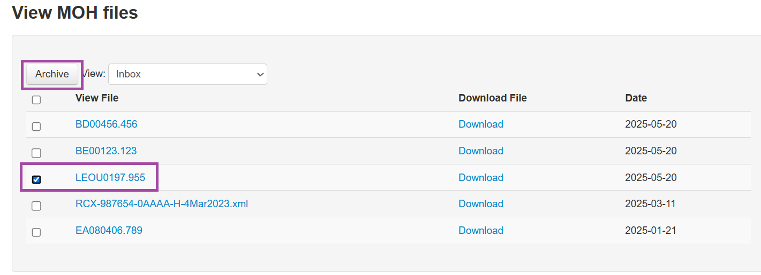761x275 pixels.
Task: Open RCX-987654-0AAAA-H-4Mar2023.xml
Action: click(x=162, y=204)
